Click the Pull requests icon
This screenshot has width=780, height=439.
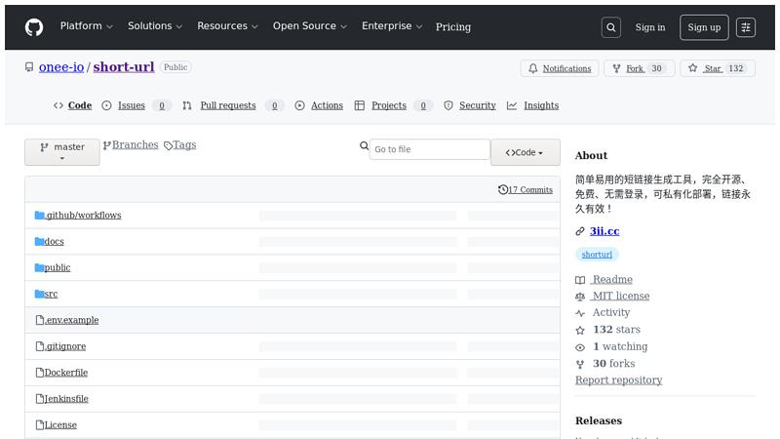[187, 105]
